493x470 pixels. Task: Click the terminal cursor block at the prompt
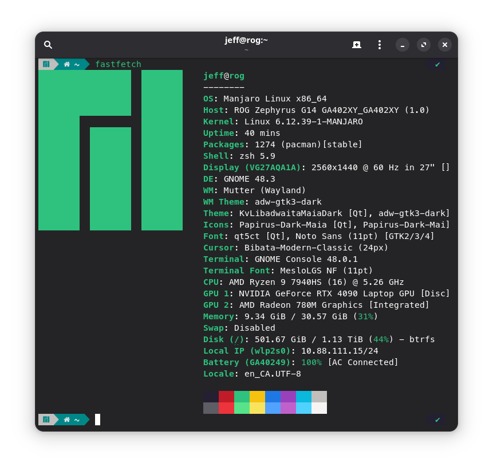coord(98,420)
